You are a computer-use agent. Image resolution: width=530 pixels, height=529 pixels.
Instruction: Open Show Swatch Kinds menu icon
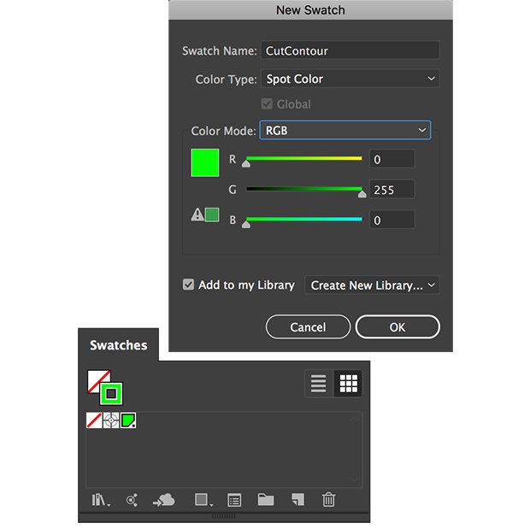coord(203,500)
